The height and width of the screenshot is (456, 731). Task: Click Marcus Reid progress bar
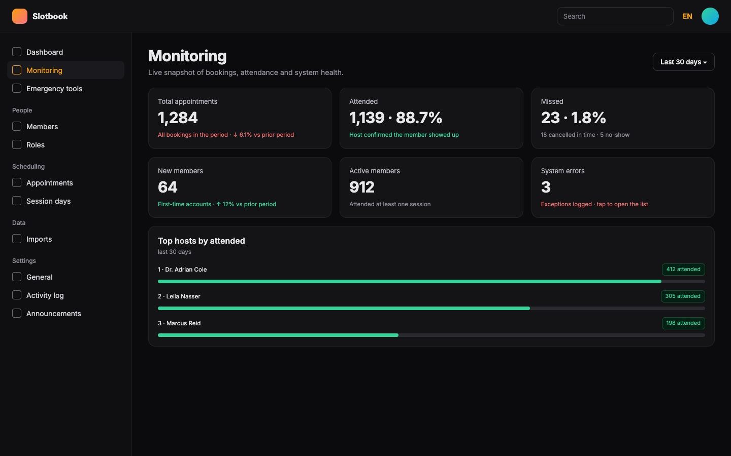coord(431,335)
